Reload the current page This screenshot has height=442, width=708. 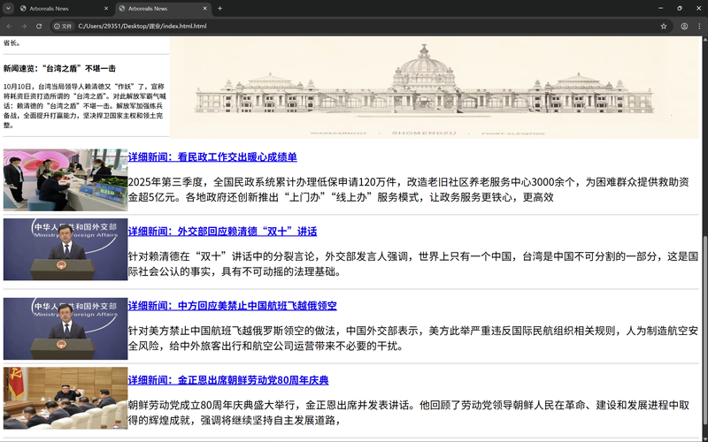(x=39, y=27)
